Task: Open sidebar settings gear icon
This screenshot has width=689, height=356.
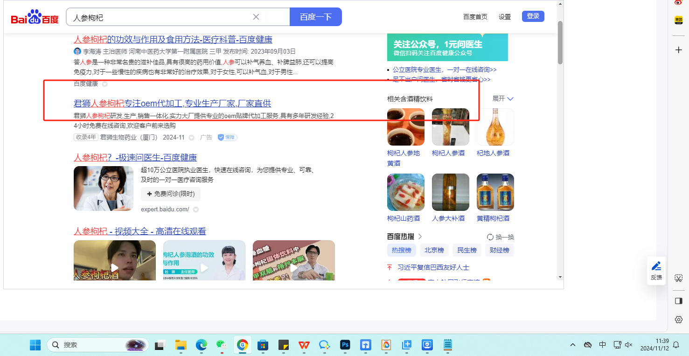Action: coord(679,320)
